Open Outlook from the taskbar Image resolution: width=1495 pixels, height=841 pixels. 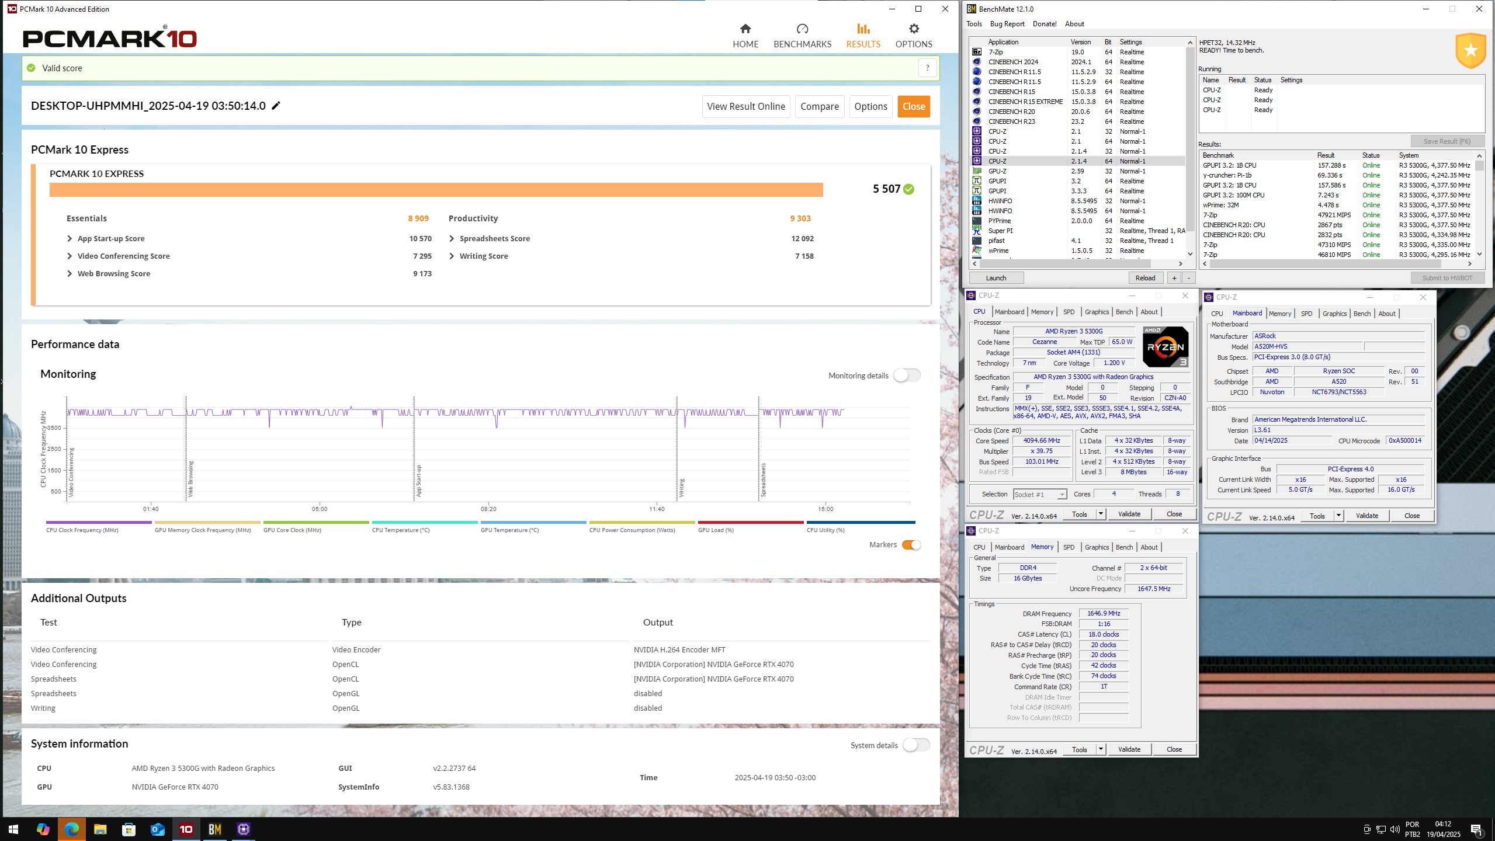(157, 829)
